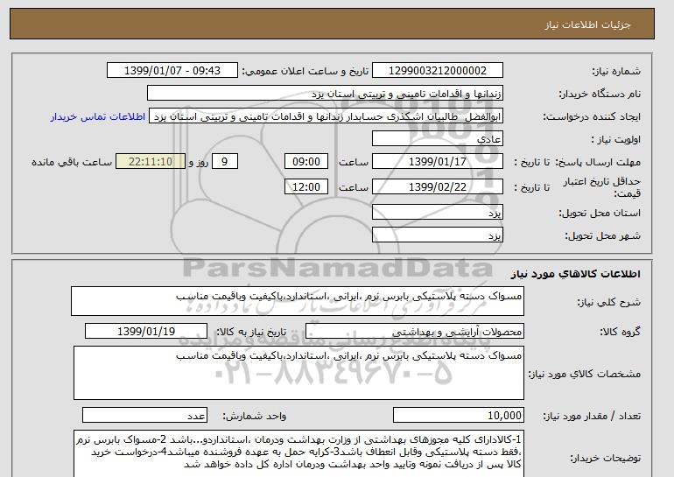Click the شهر محل تحویل label

tap(602, 236)
